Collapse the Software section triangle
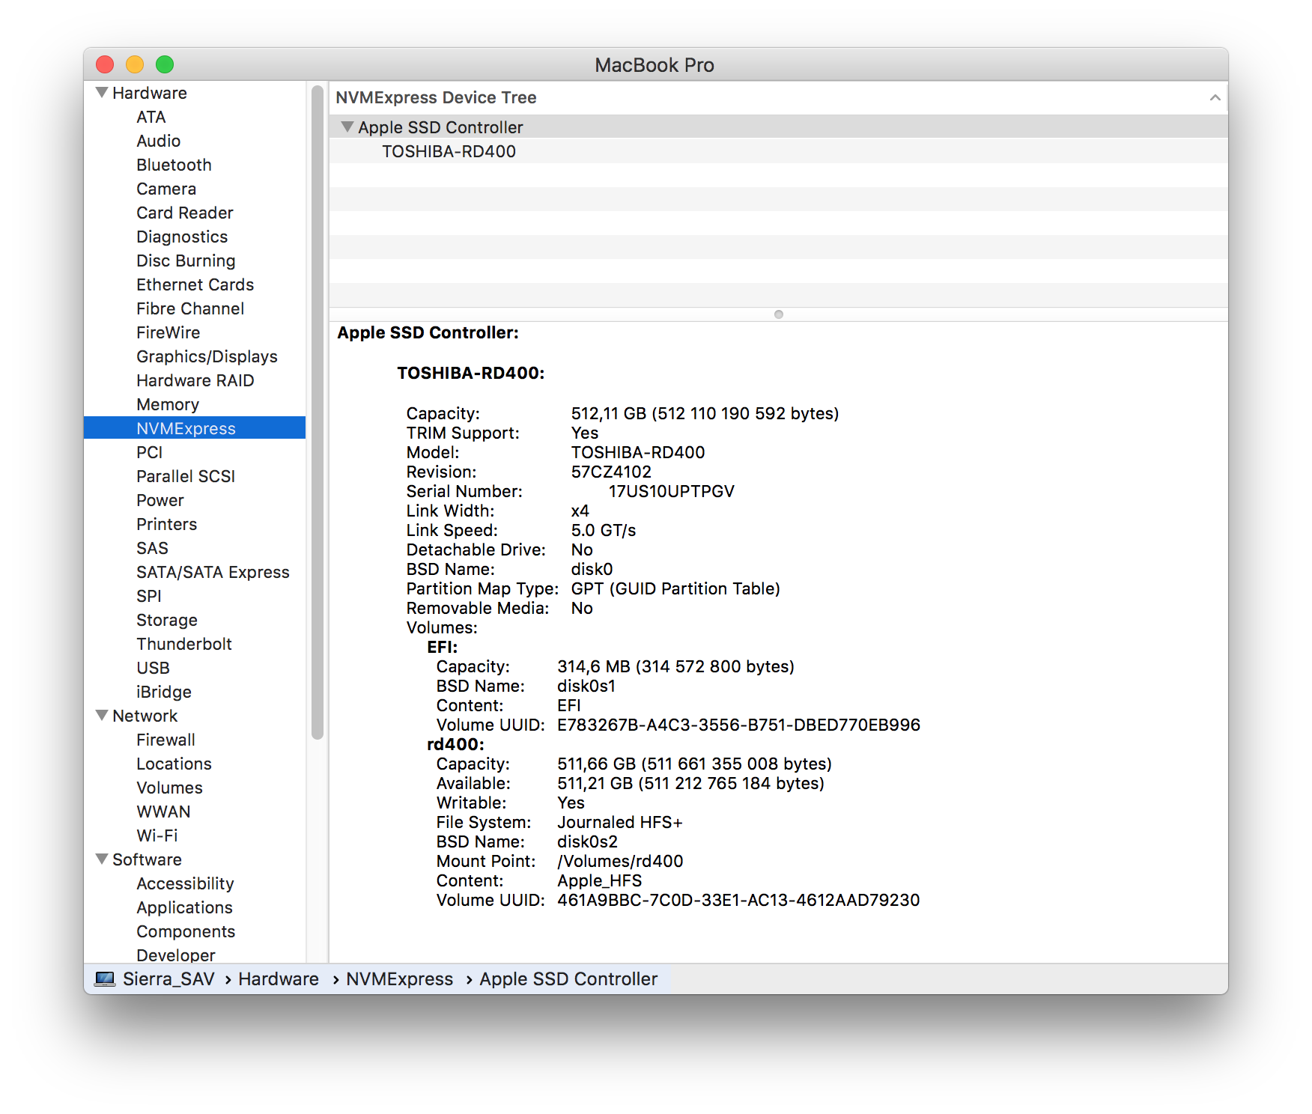Screen dimensions: 1312x1114 (x=102, y=859)
